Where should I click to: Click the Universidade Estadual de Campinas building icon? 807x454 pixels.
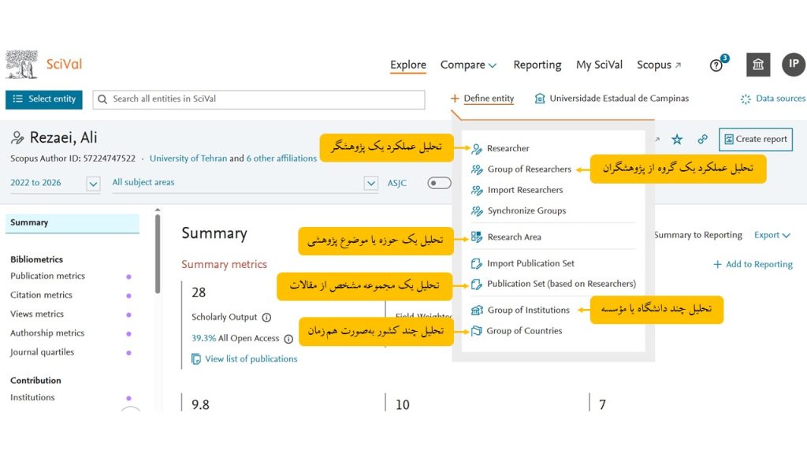coord(539,99)
